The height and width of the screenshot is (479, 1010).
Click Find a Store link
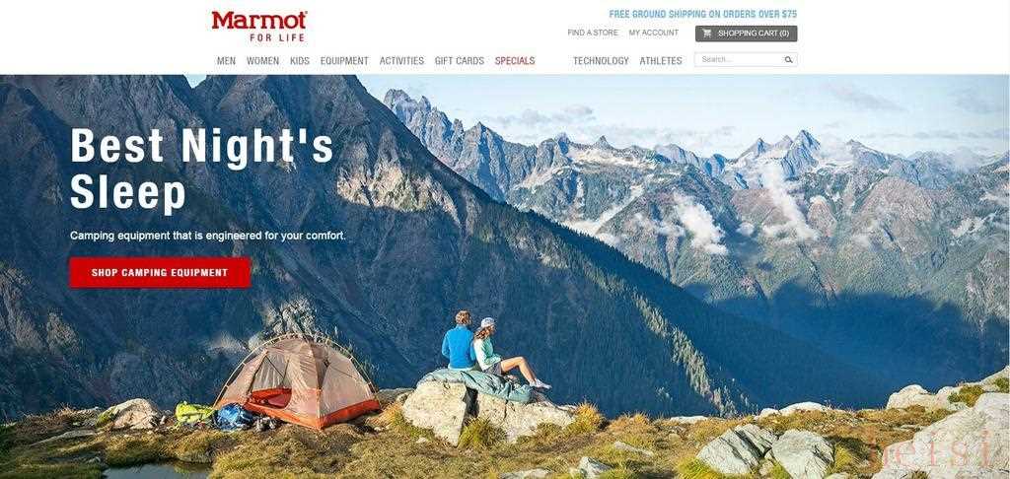[592, 33]
